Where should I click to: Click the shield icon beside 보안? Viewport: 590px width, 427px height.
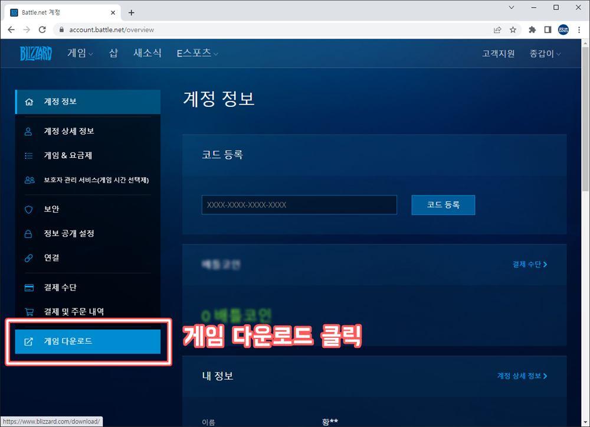(28, 209)
